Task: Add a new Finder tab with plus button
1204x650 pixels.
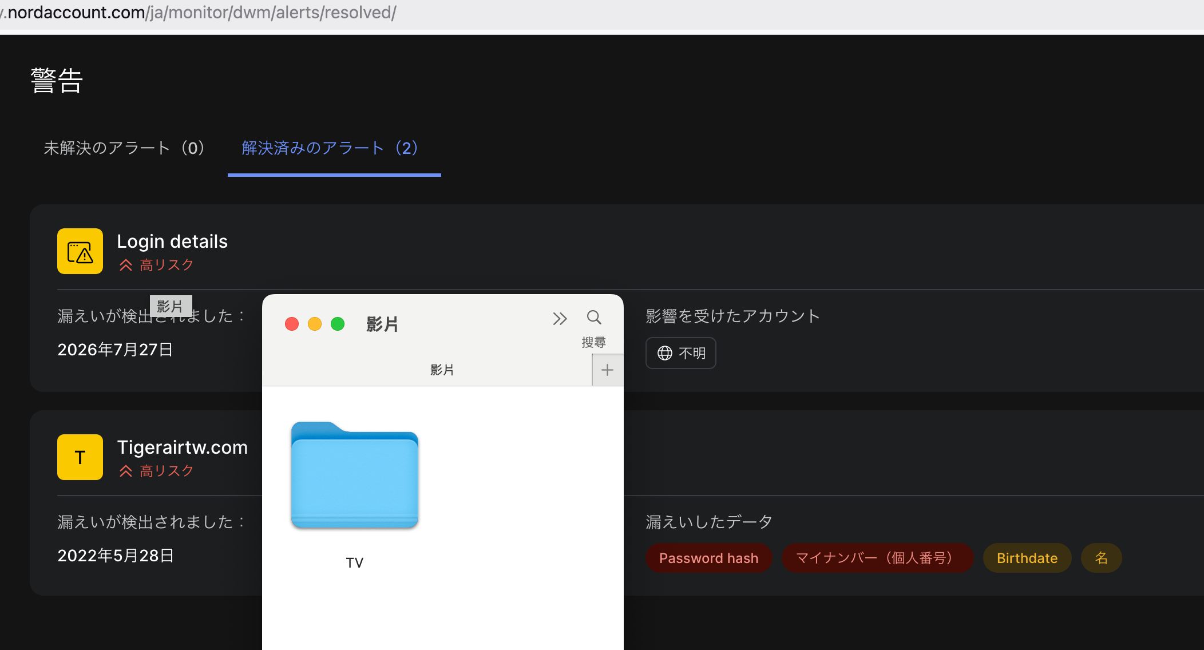Action: (607, 370)
